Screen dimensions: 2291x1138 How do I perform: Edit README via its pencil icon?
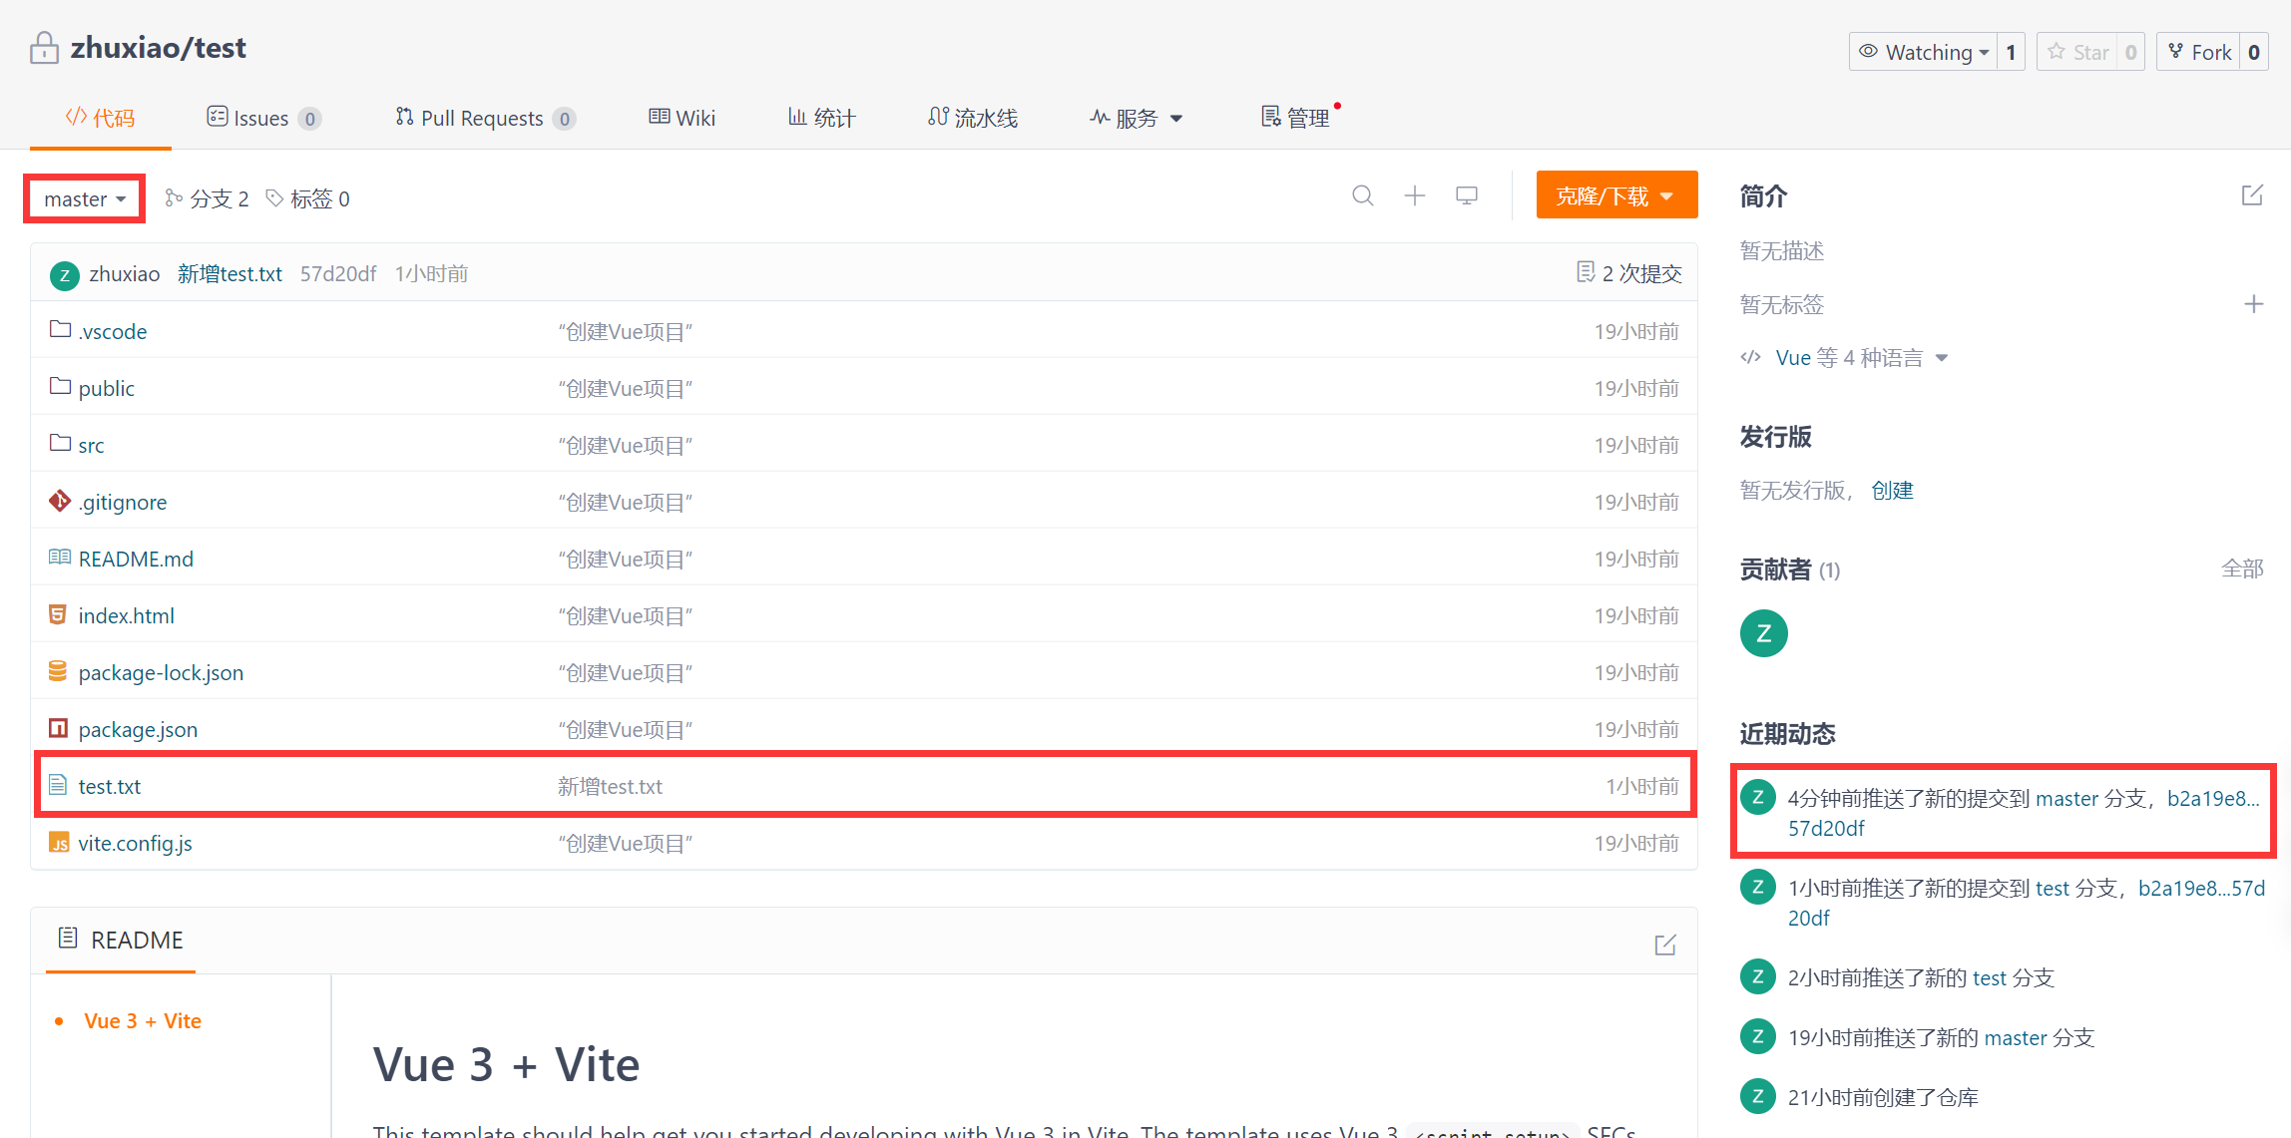(x=1664, y=945)
